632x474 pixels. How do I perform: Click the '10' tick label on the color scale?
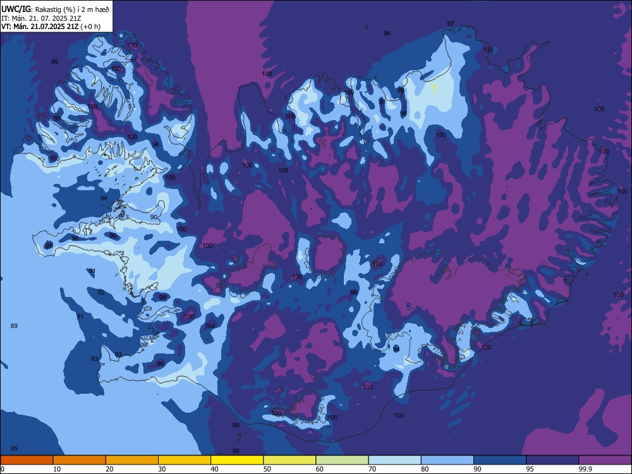pos(57,469)
